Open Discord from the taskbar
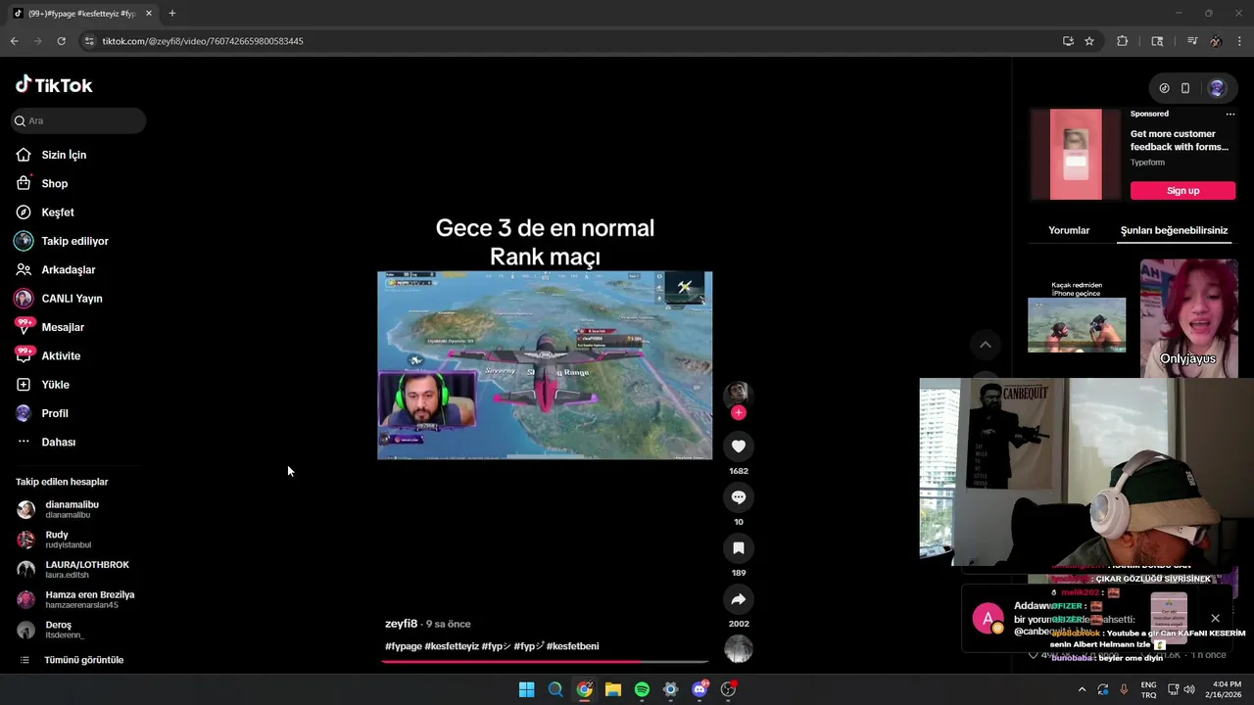Screen dimensions: 1254x705 click(x=699, y=689)
